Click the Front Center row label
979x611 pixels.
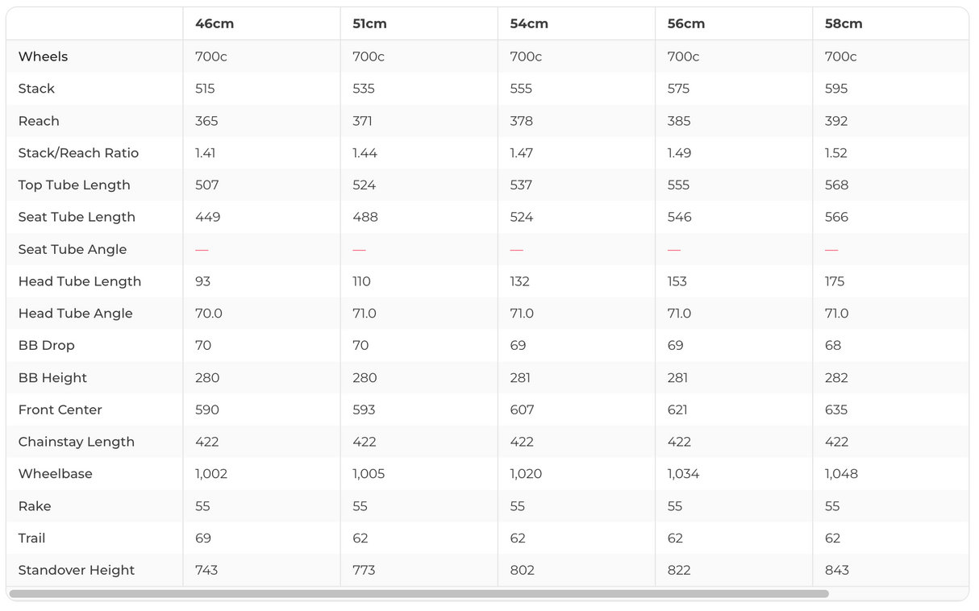coord(60,410)
